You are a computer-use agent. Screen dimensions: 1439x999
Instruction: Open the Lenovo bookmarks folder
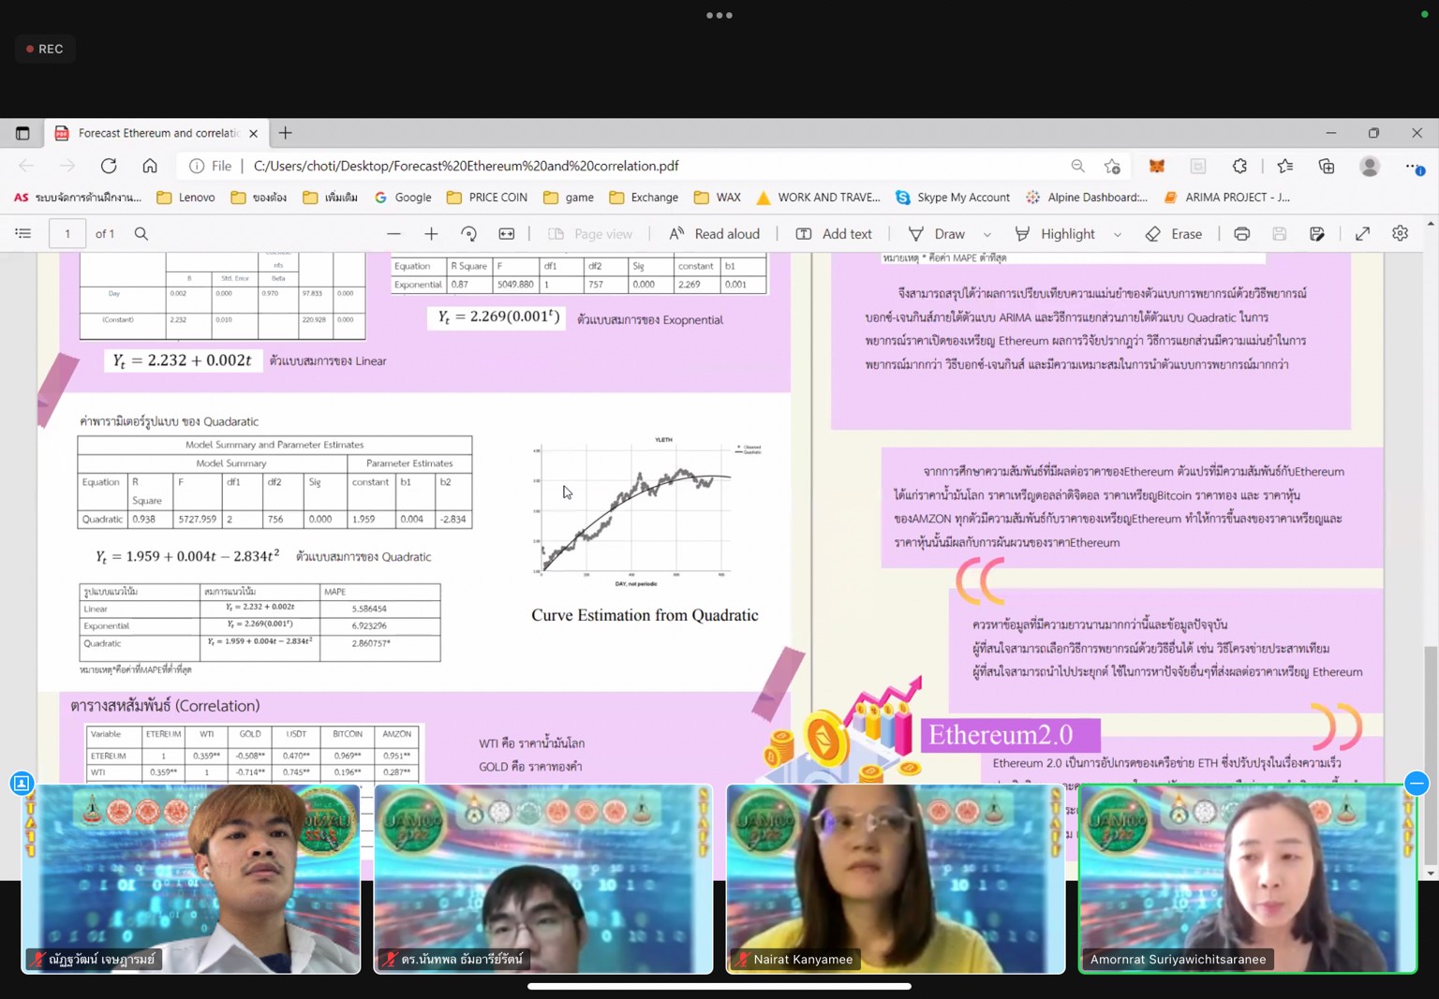[185, 198]
